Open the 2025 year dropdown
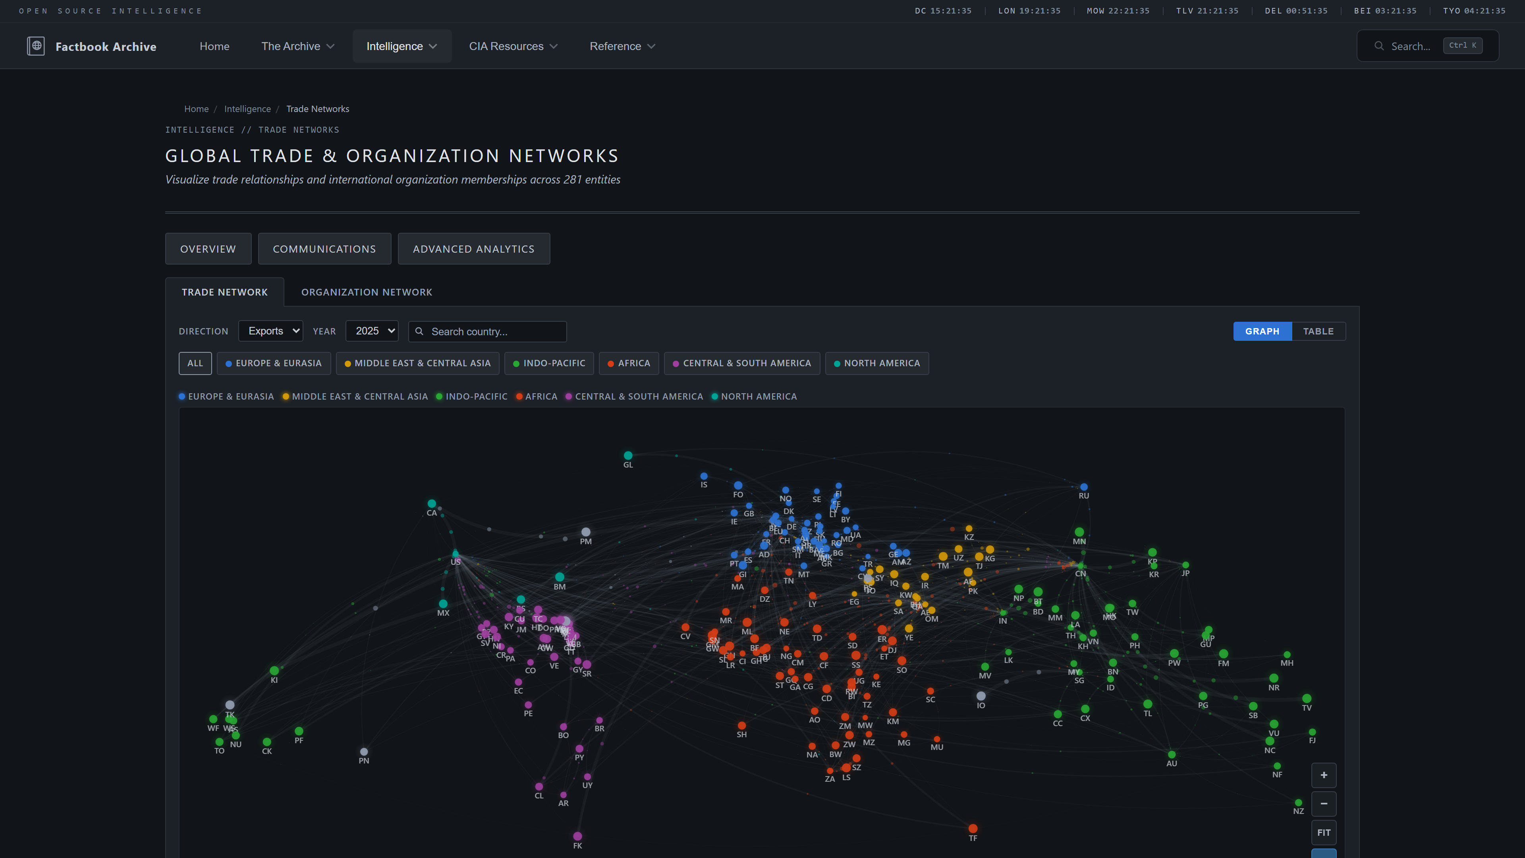Viewport: 1525px width, 858px height. (x=372, y=331)
